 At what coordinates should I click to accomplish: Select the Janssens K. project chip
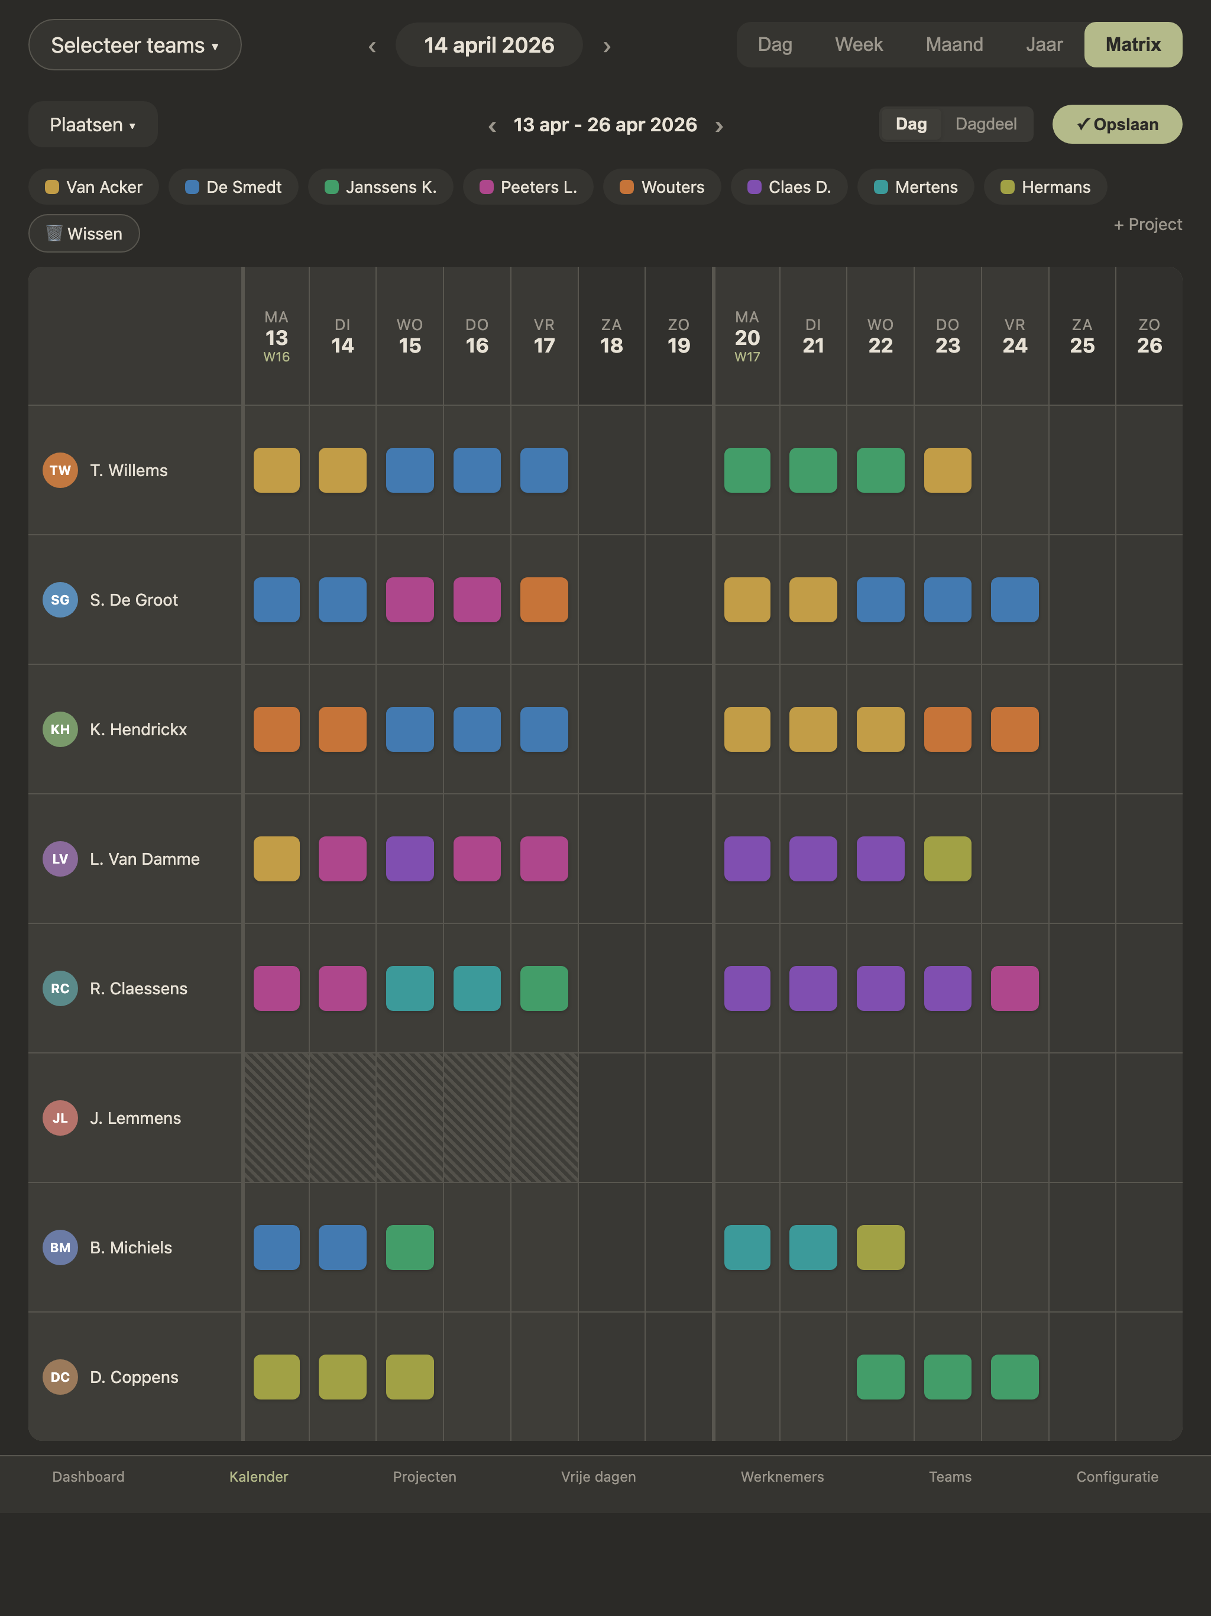point(381,187)
